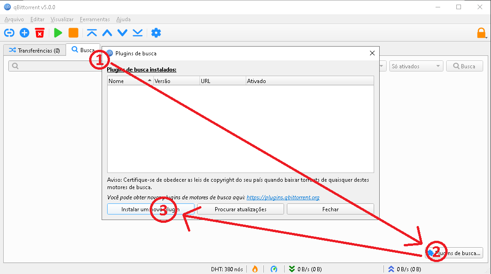
Task: Click the delete torrent trash icon
Action: coord(39,33)
